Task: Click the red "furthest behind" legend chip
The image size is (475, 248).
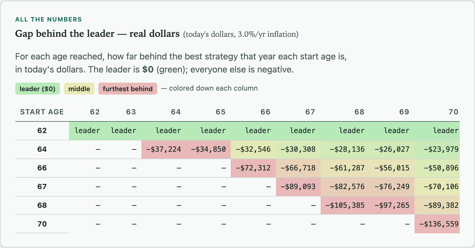Action: click(x=128, y=89)
